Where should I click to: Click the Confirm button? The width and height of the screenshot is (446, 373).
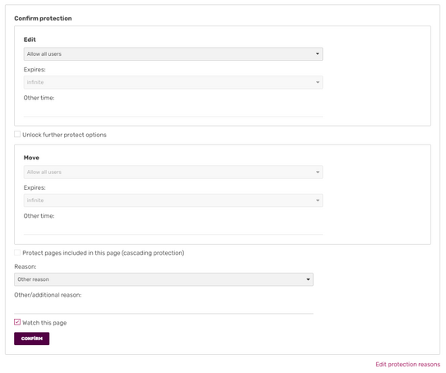pyautogui.click(x=32, y=338)
